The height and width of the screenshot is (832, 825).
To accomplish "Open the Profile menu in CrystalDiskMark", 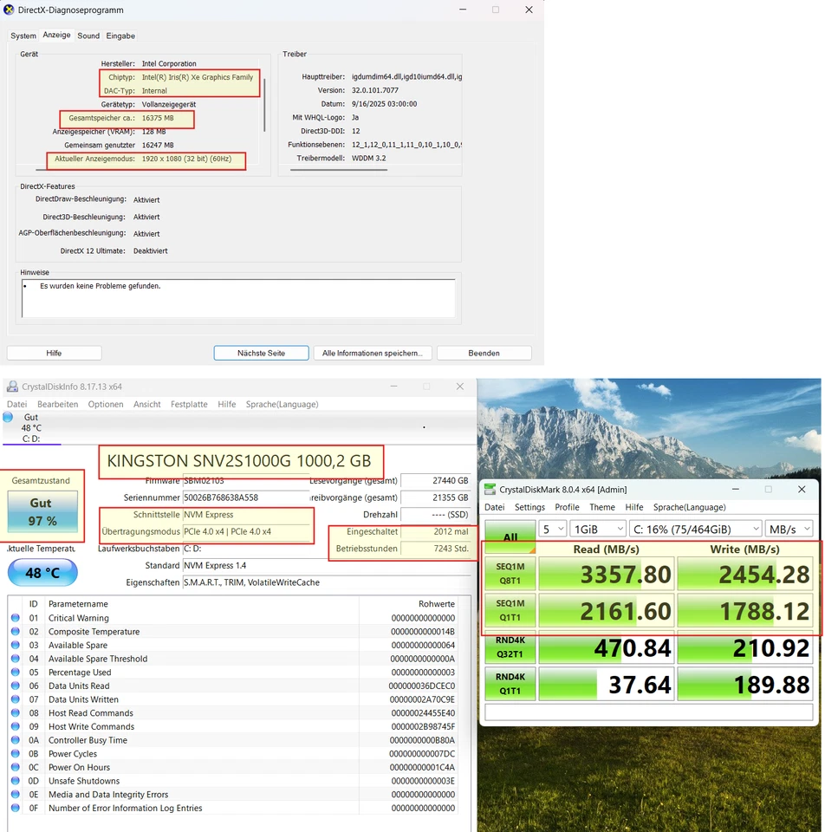I will [x=567, y=507].
